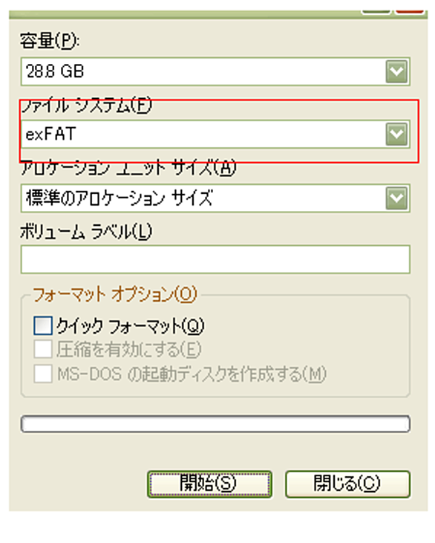Click the ボリューム ラベル(L) label
The height and width of the screenshot is (543, 435).
(x=86, y=231)
